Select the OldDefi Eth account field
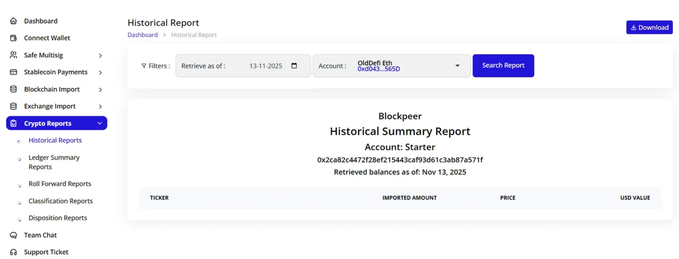This screenshot has height=259, width=679. coord(391,66)
